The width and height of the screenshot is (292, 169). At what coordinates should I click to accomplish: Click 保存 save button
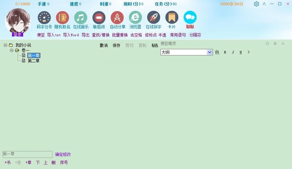click(117, 45)
